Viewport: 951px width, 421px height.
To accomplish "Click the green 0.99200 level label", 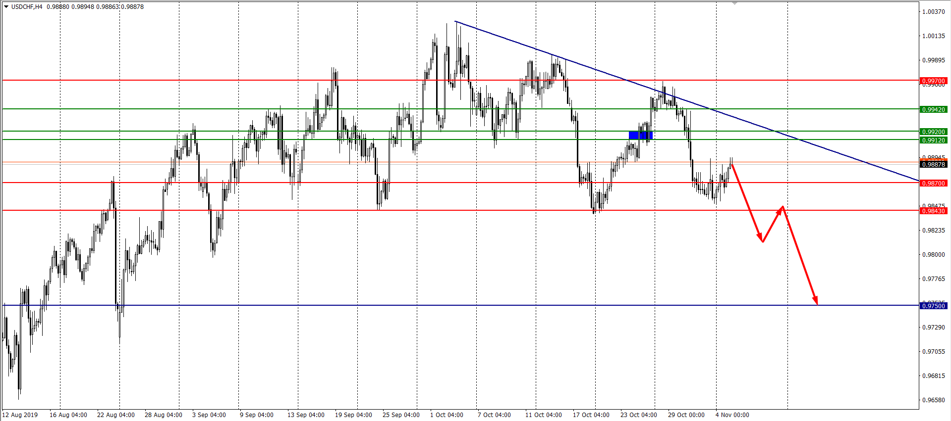I will [x=933, y=132].
